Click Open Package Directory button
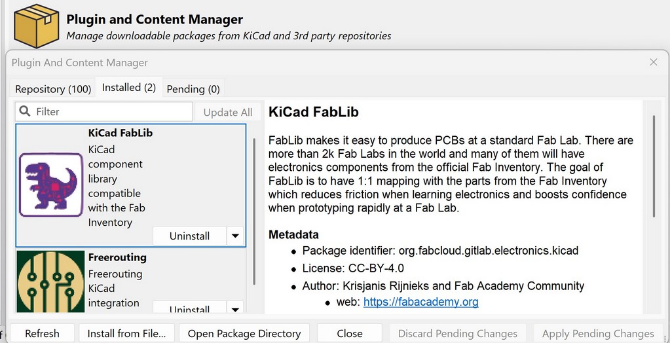Image resolution: width=670 pixels, height=343 pixels. (x=244, y=333)
